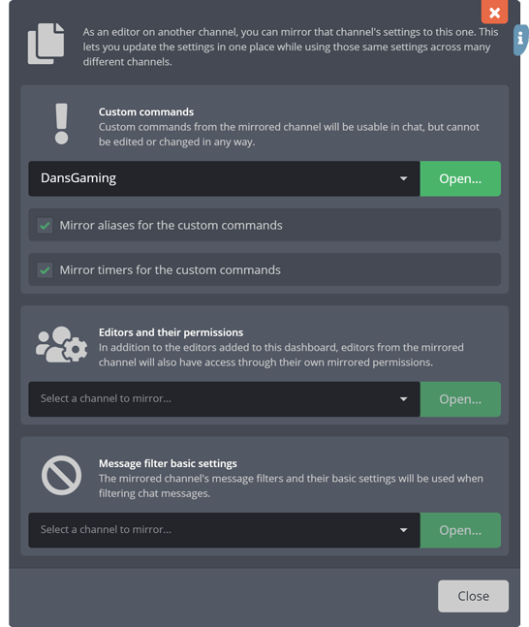Uncheck Mirror aliases for the custom commands
The width and height of the screenshot is (529, 627).
pyautogui.click(x=45, y=226)
